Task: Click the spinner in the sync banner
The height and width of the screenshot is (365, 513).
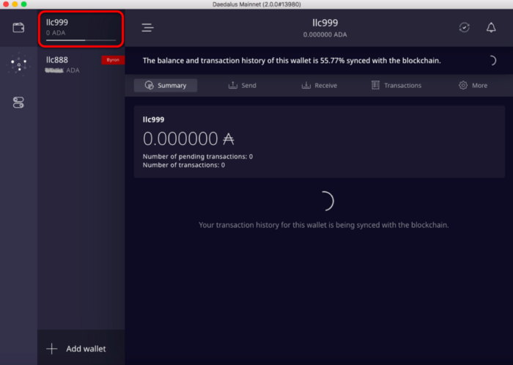Action: tap(490, 60)
